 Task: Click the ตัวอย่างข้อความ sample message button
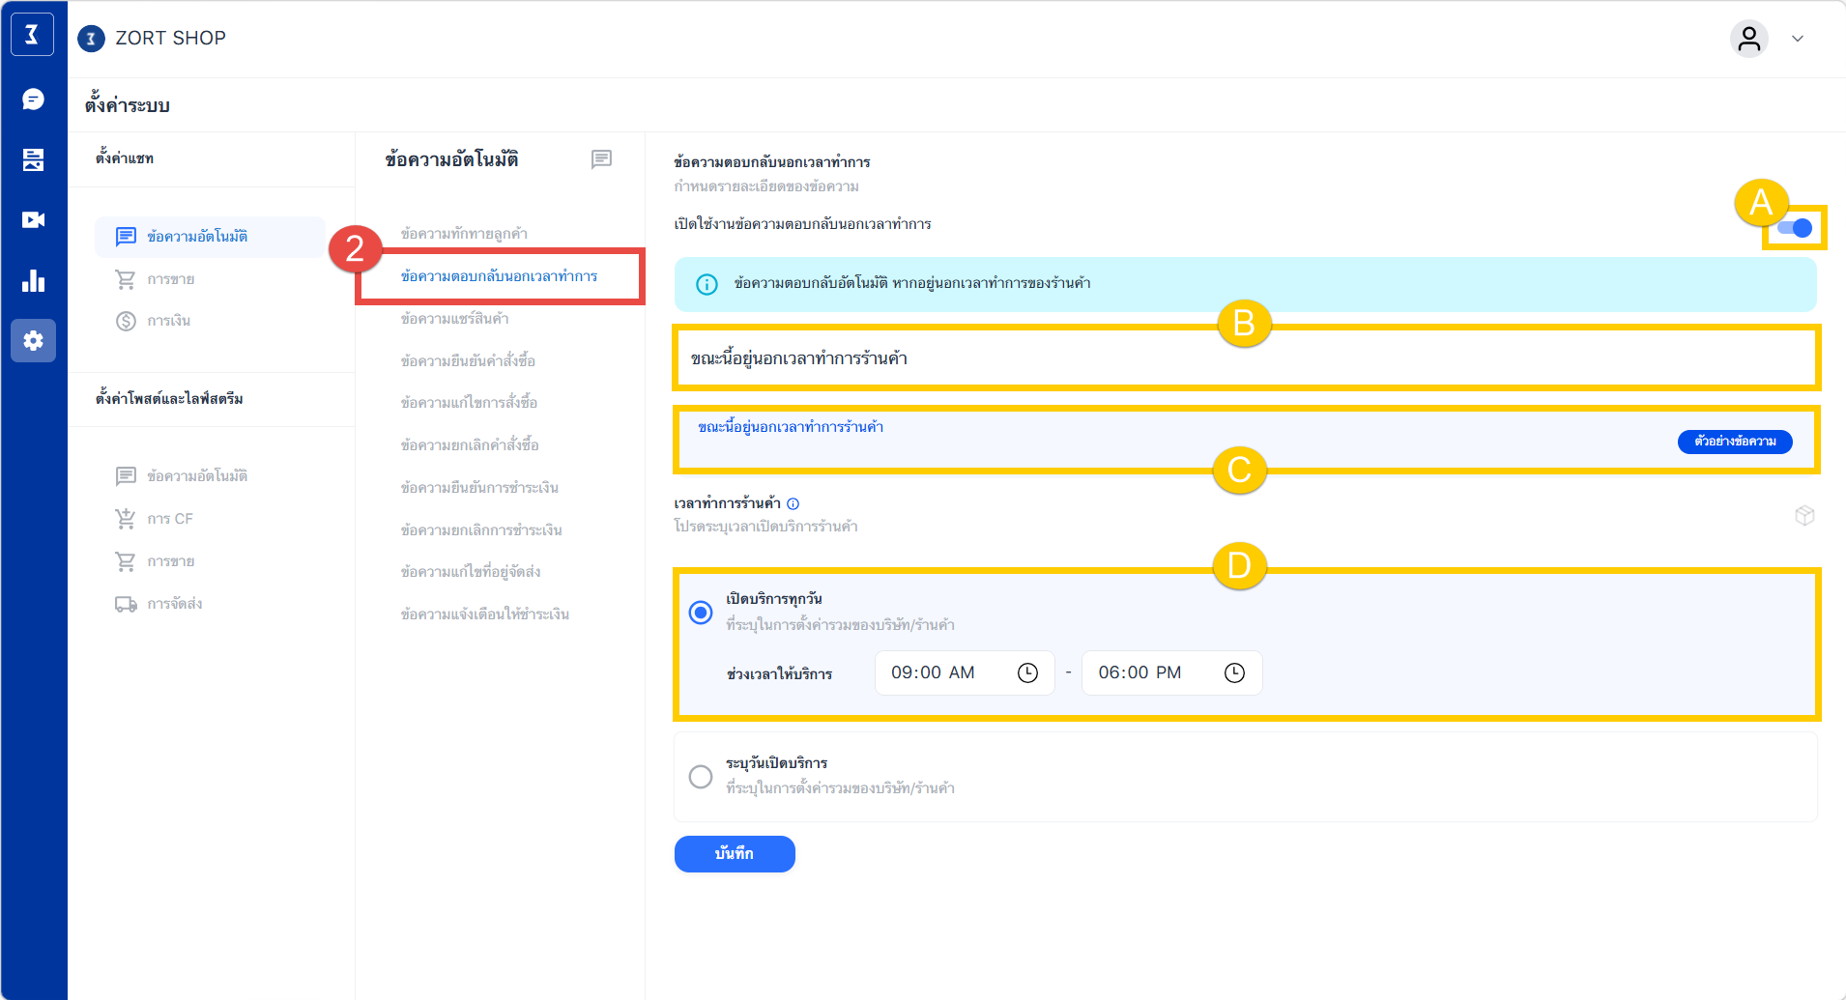(1735, 442)
